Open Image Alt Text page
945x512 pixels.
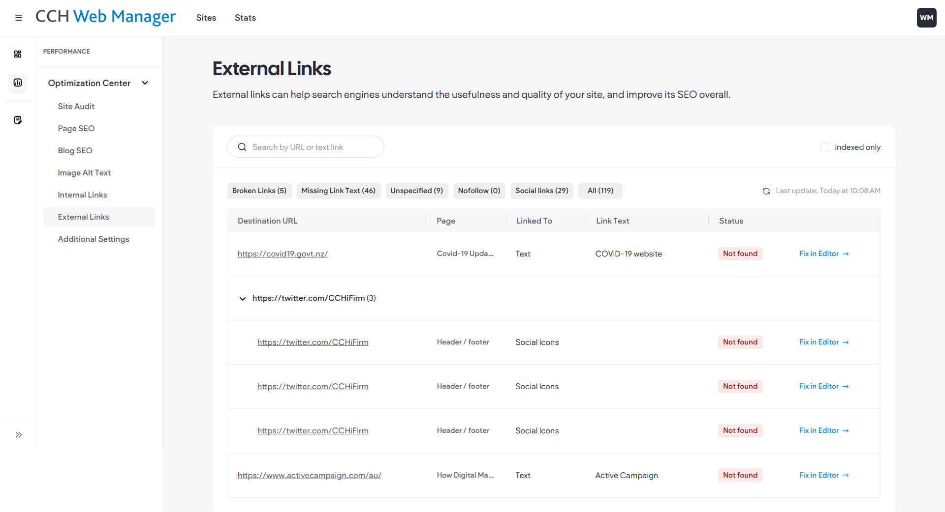[x=84, y=172]
